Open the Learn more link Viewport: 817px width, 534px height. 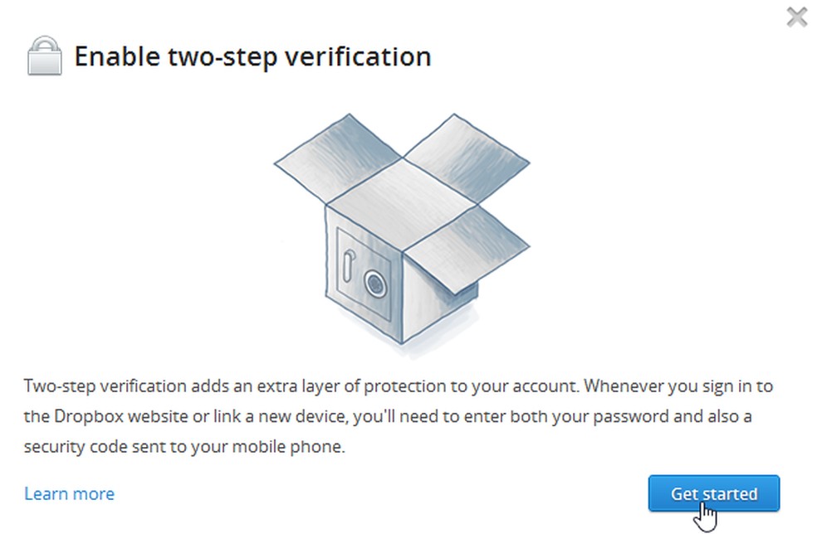pos(69,493)
